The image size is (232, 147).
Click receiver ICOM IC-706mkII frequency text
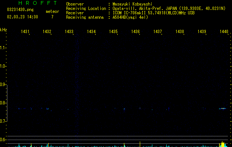click(x=153, y=13)
